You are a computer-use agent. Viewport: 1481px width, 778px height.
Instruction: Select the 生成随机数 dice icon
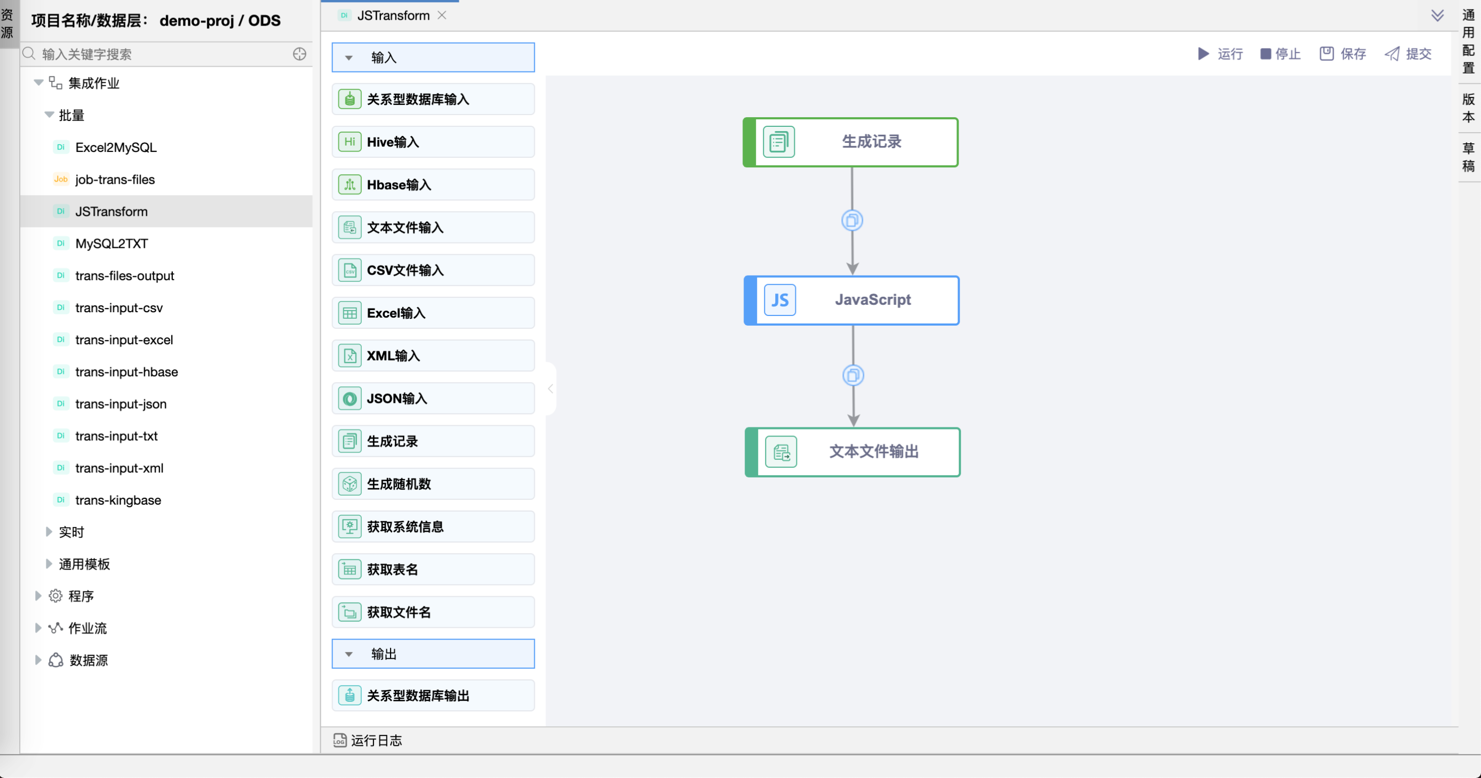click(x=349, y=484)
